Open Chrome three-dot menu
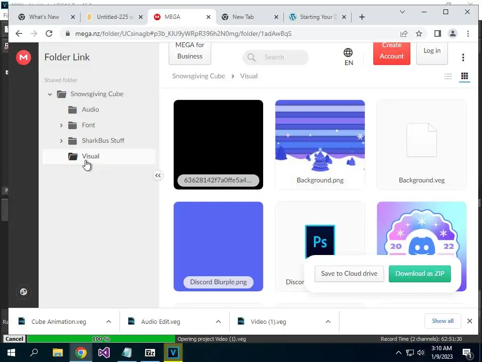This screenshot has height=362, width=482. [x=468, y=33]
